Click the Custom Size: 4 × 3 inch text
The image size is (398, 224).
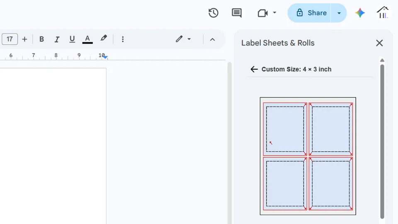[x=296, y=69]
